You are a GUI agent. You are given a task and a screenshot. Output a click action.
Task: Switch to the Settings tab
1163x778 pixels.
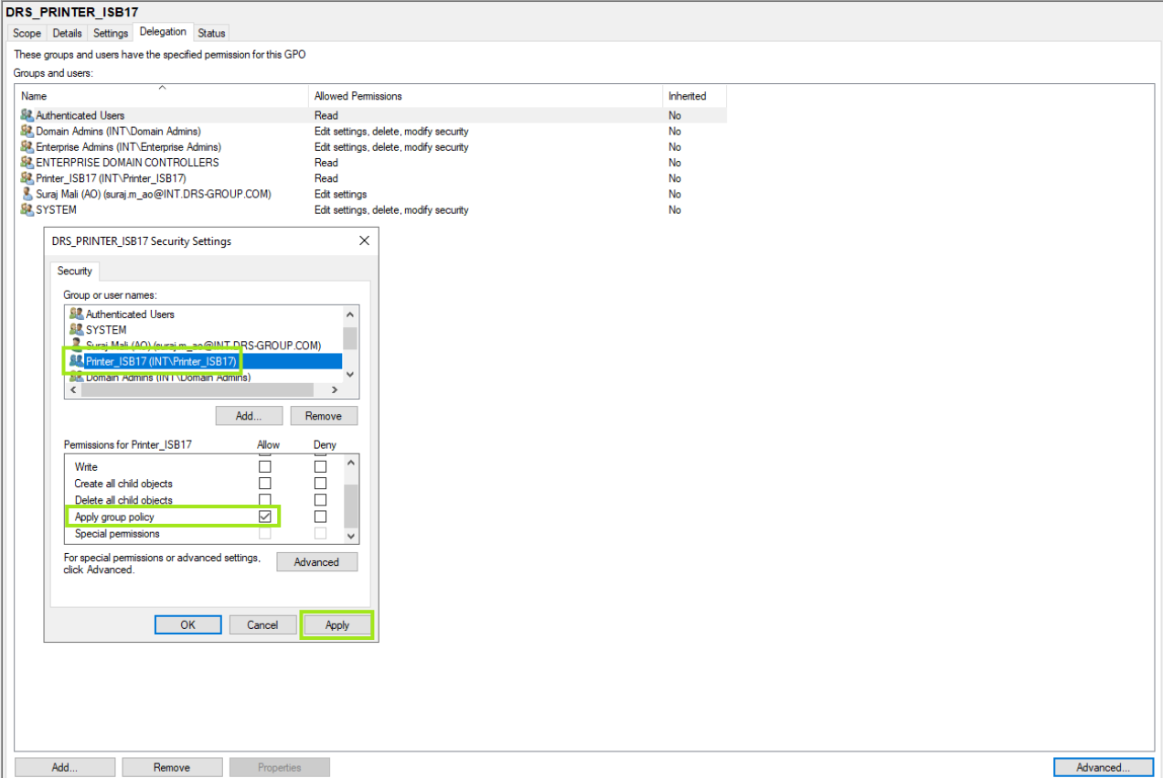click(111, 33)
